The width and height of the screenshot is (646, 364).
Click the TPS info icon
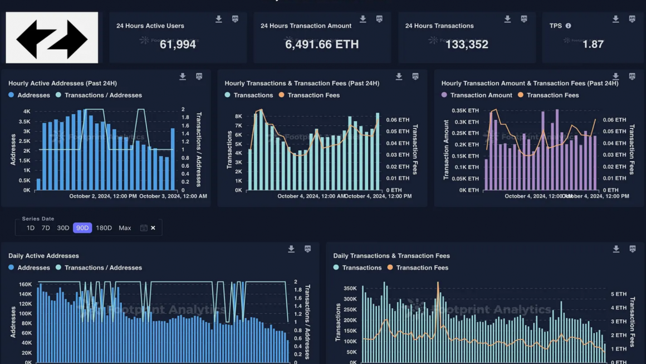point(568,26)
